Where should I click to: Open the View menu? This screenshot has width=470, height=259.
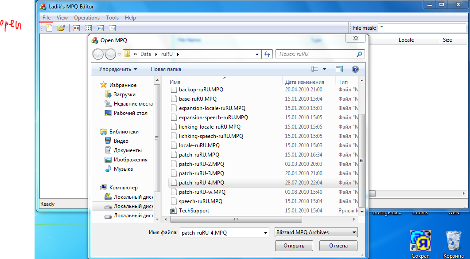pos(62,18)
